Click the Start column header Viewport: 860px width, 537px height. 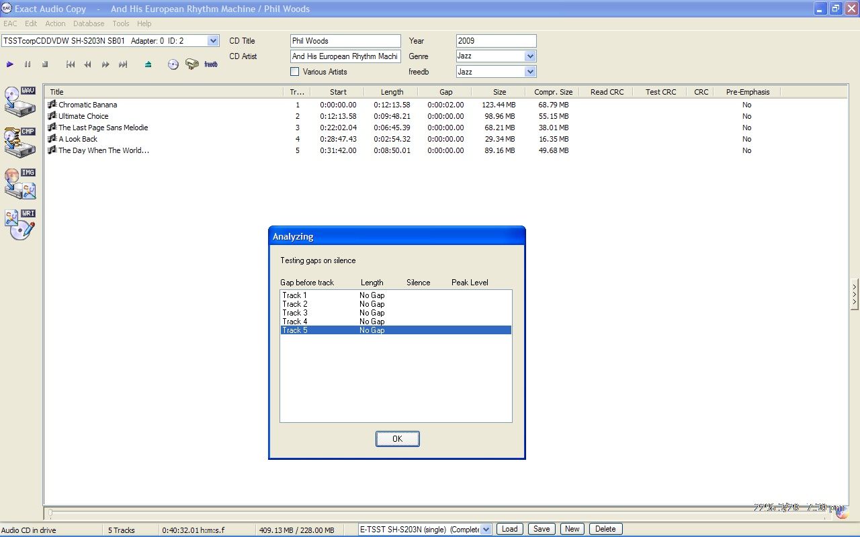tap(338, 92)
